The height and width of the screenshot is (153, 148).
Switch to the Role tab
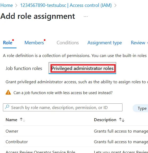point(8,43)
